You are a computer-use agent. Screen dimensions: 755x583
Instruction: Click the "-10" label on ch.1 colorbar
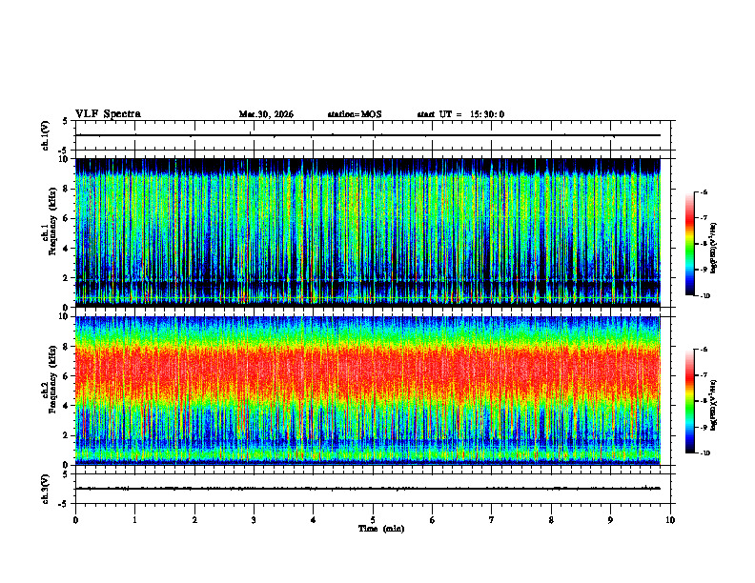pos(704,296)
